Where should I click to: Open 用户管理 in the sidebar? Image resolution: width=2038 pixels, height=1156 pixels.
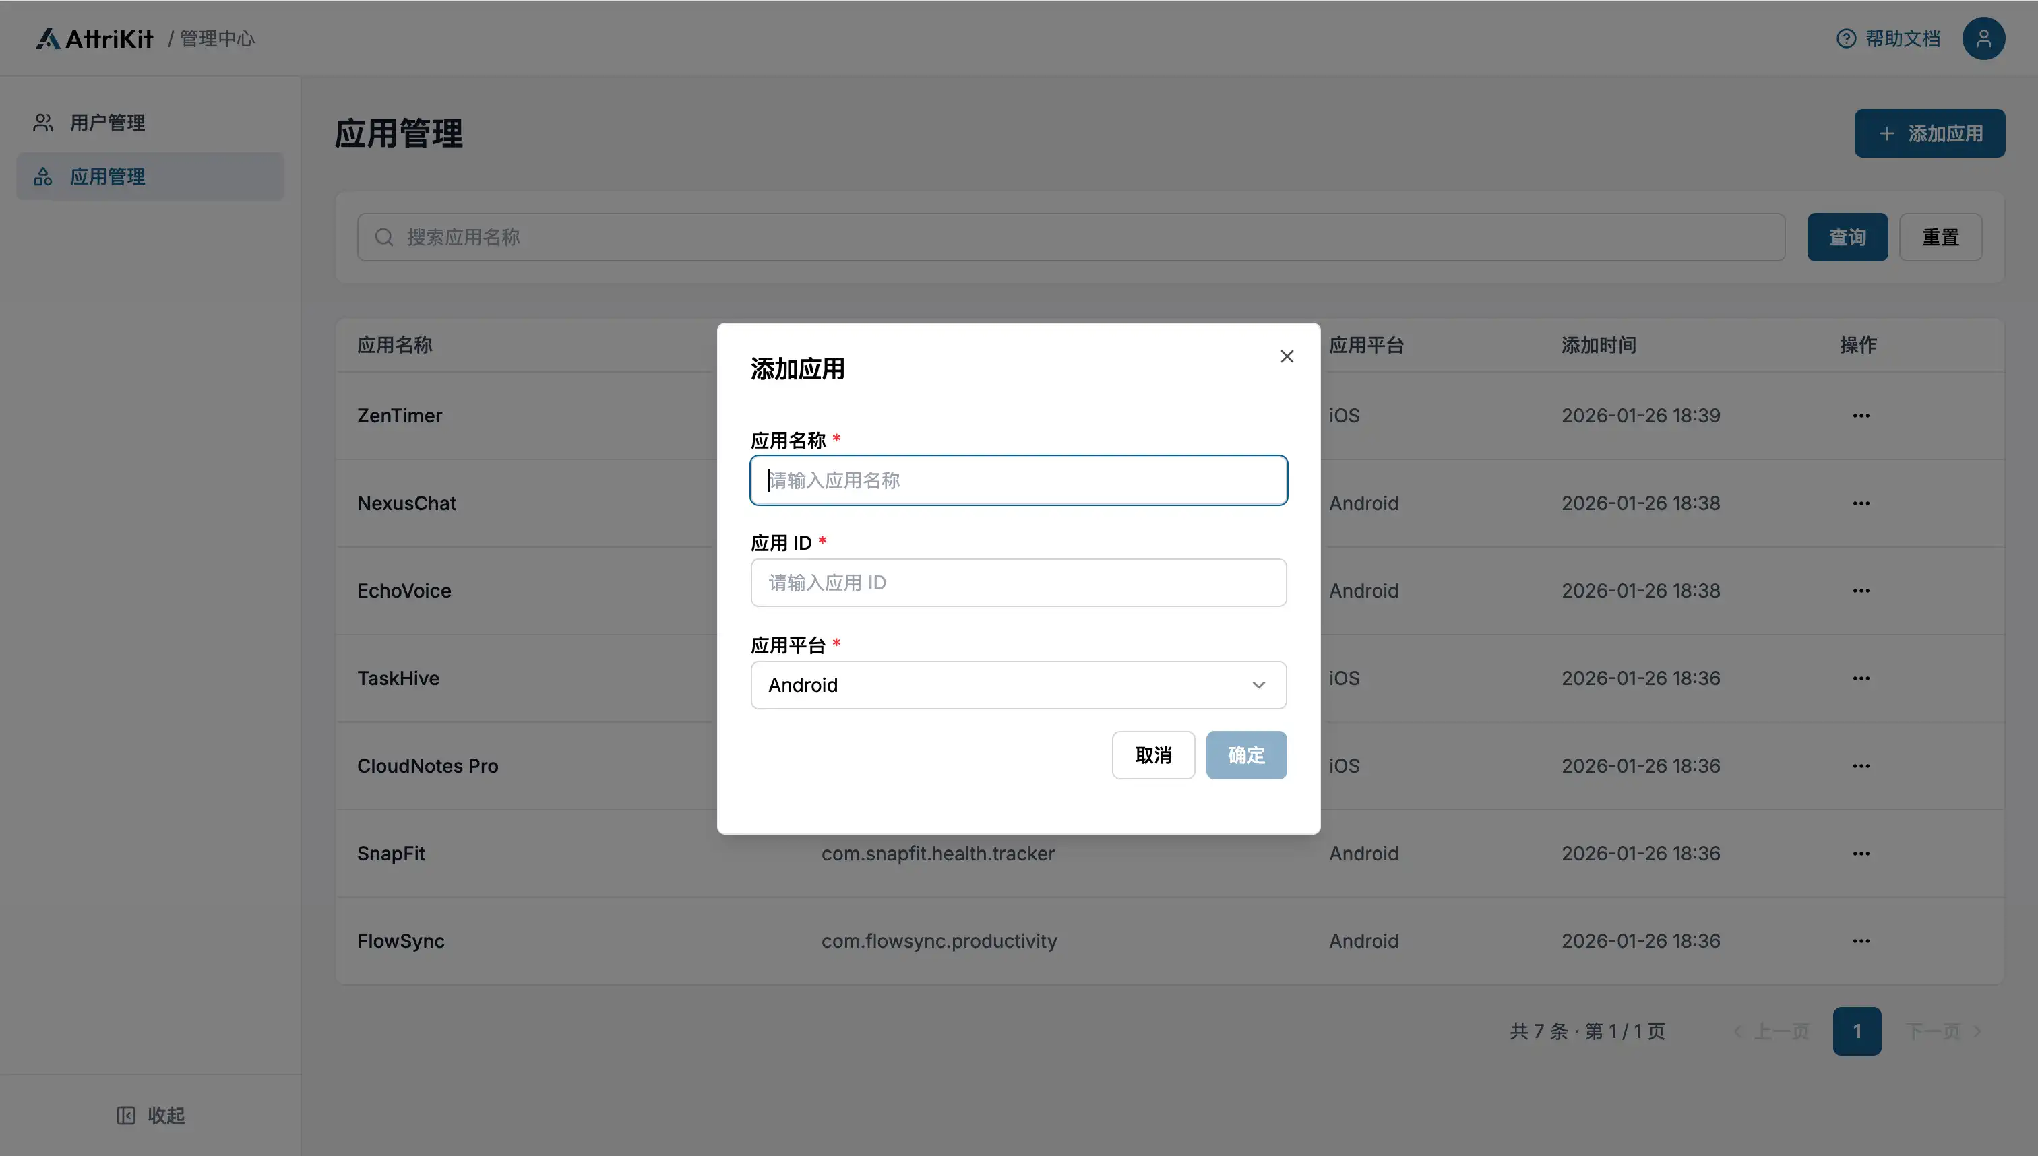pyautogui.click(x=107, y=123)
